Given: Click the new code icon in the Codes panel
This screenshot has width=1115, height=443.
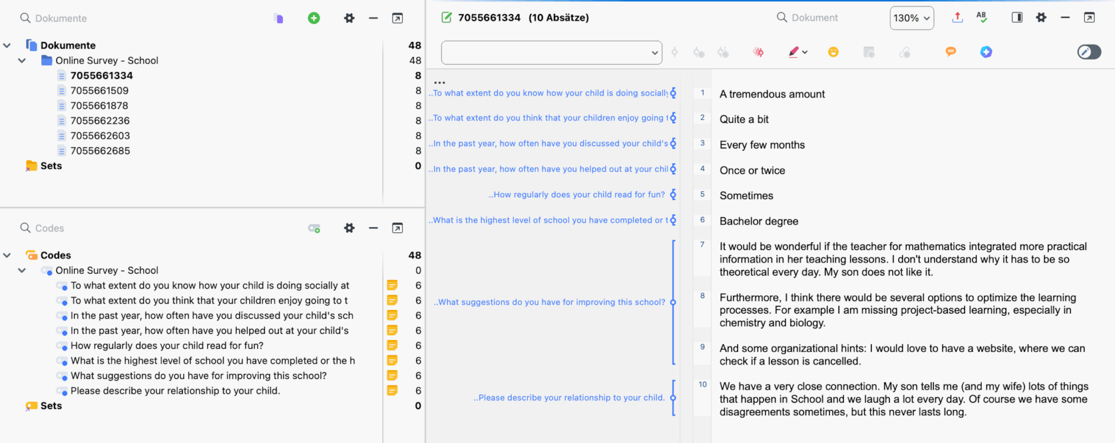Looking at the screenshot, I should point(314,228).
